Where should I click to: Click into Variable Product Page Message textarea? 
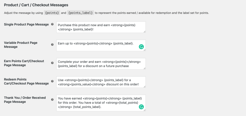[x=98, y=45]
